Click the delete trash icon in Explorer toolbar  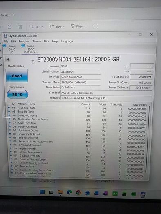pos(20,27)
